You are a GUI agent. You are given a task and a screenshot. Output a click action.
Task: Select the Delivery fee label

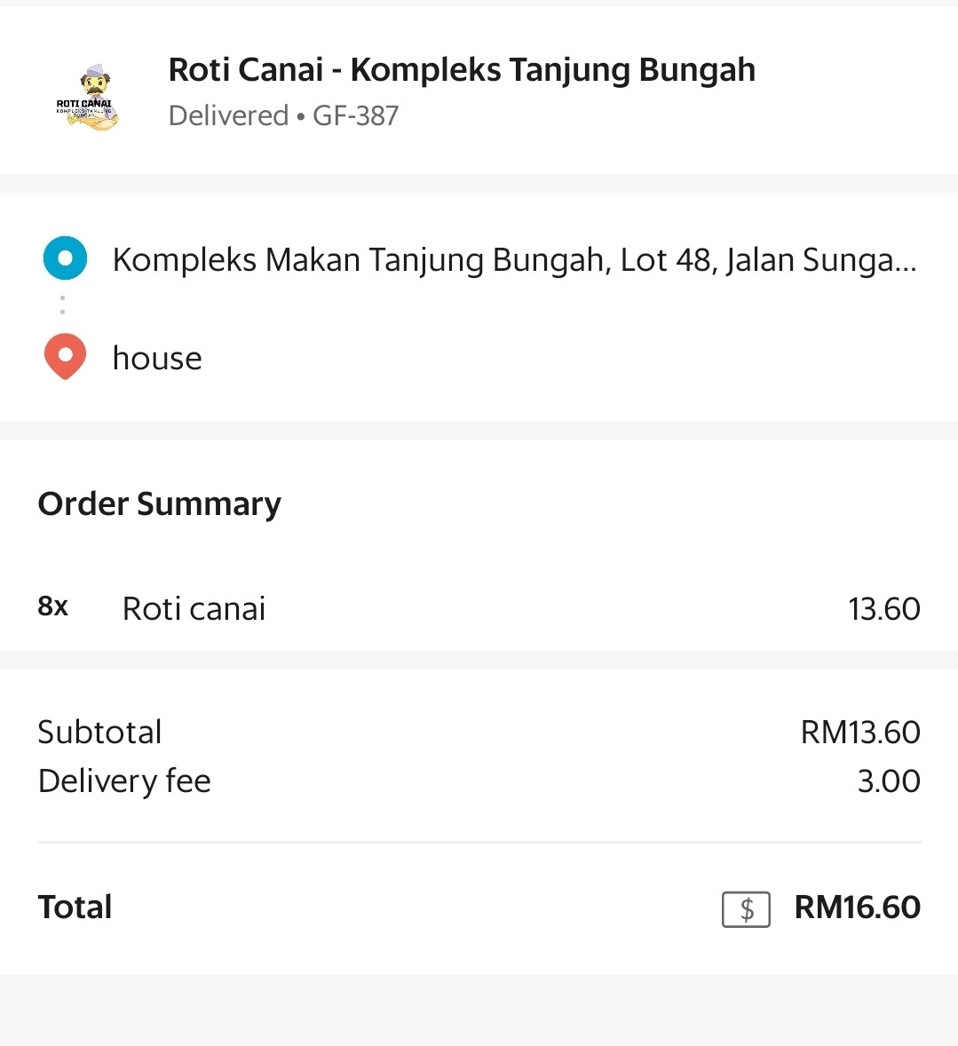coord(124,781)
